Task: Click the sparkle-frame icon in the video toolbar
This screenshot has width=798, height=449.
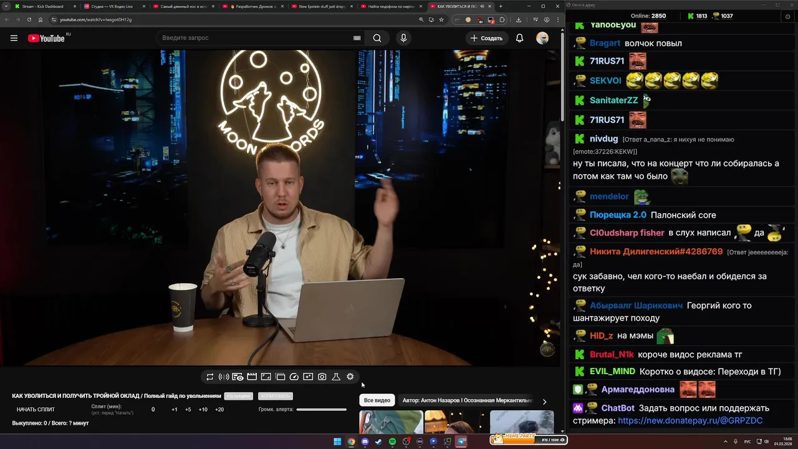Action: pyautogui.click(x=308, y=377)
